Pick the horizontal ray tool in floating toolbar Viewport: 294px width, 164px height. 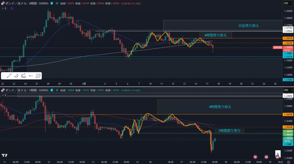point(31,76)
